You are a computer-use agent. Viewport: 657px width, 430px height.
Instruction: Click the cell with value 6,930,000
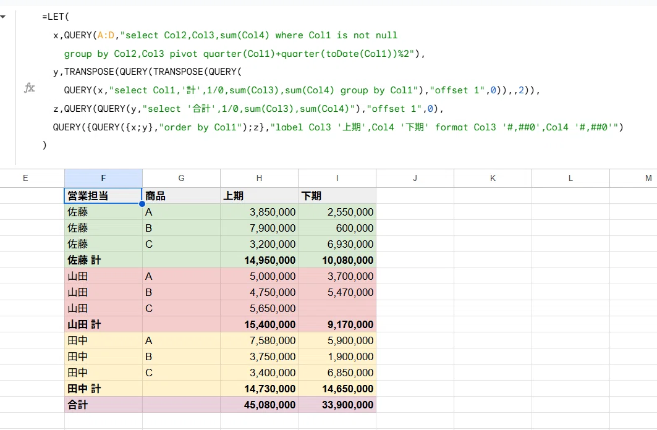click(337, 244)
